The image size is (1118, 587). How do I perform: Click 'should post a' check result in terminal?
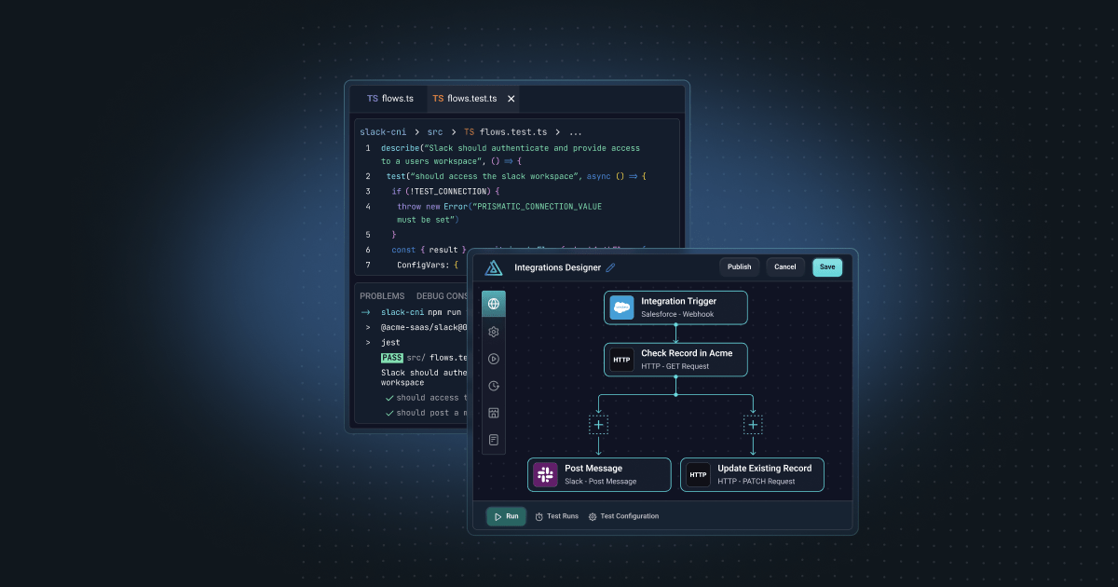point(426,413)
